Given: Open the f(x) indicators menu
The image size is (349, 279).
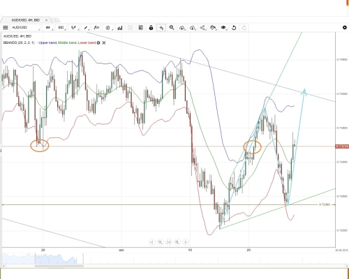Looking at the screenshot, I should (96, 28).
